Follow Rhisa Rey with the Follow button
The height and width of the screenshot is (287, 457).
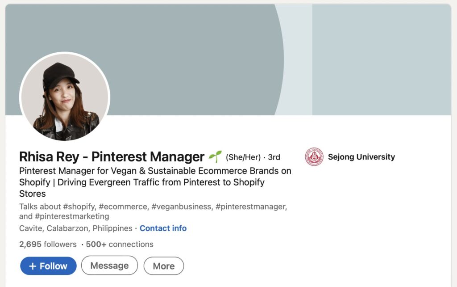pos(48,266)
